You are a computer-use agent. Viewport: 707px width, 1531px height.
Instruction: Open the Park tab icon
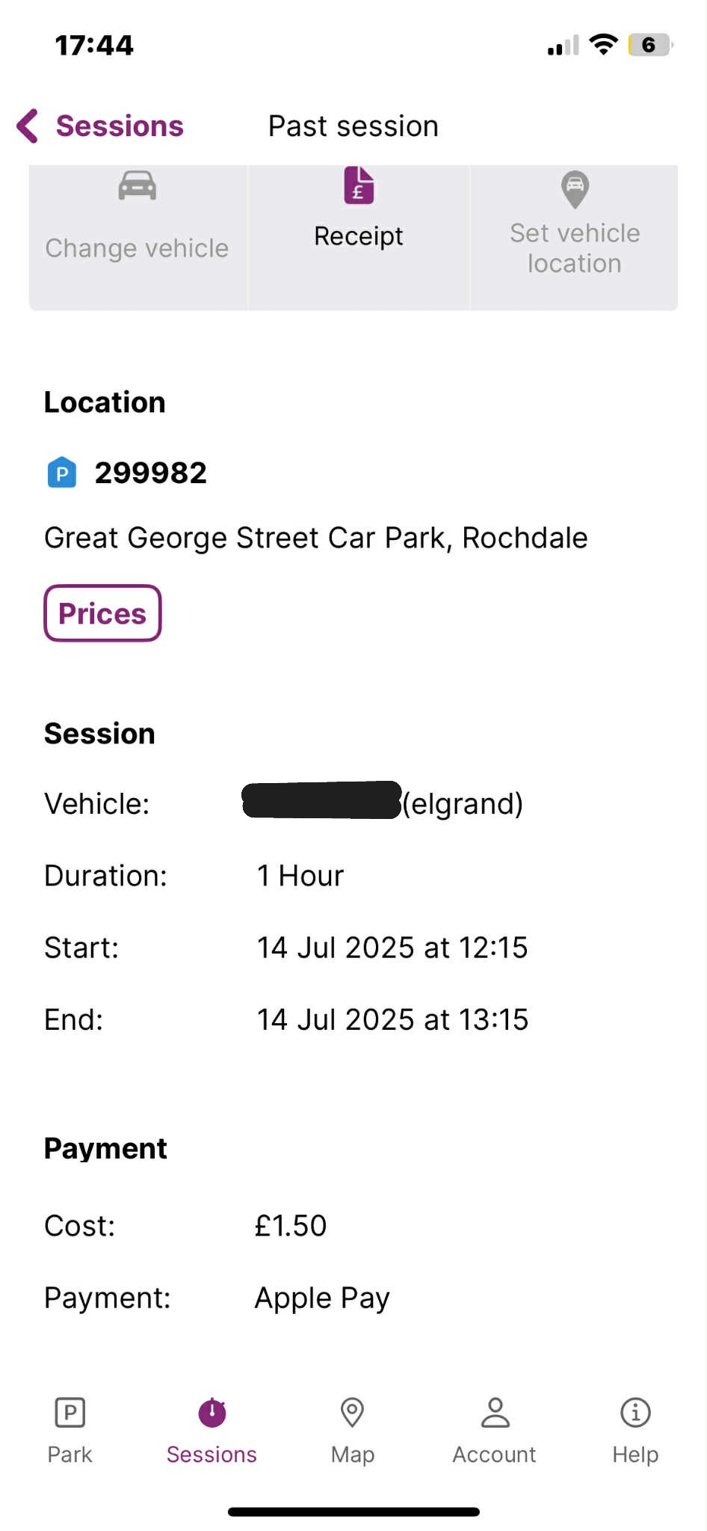point(70,1413)
